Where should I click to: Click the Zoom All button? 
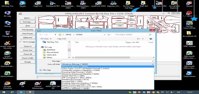[x=27, y=54]
